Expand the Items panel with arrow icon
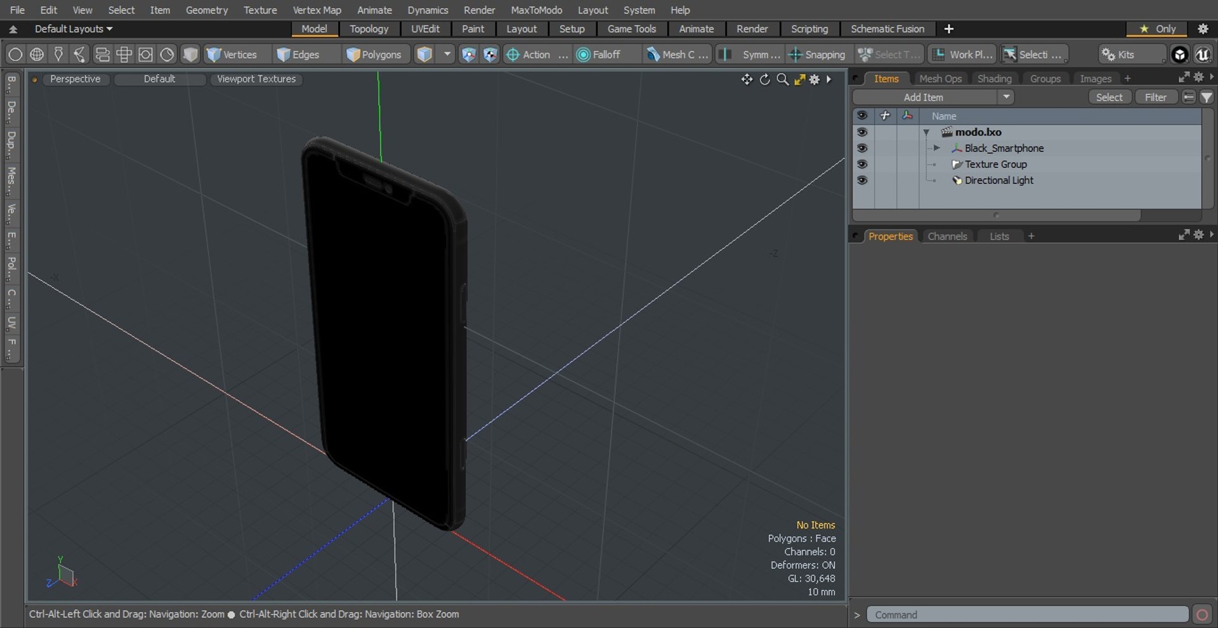 pos(1184,77)
